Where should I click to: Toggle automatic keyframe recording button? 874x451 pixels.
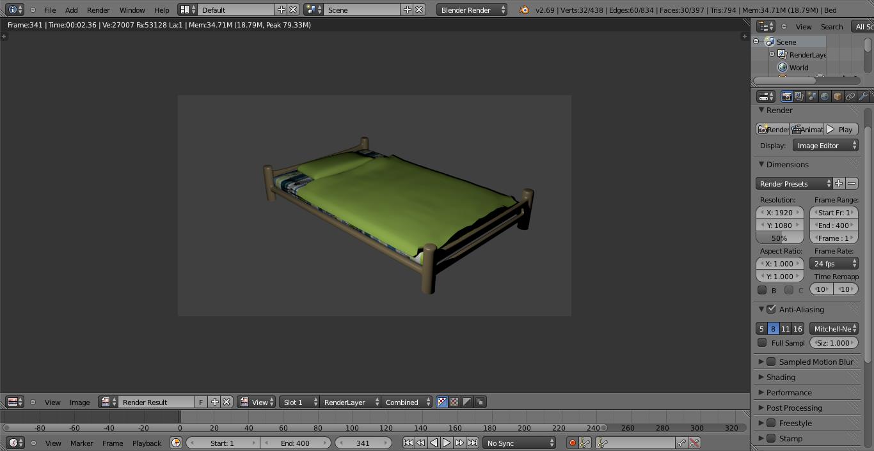click(572, 443)
